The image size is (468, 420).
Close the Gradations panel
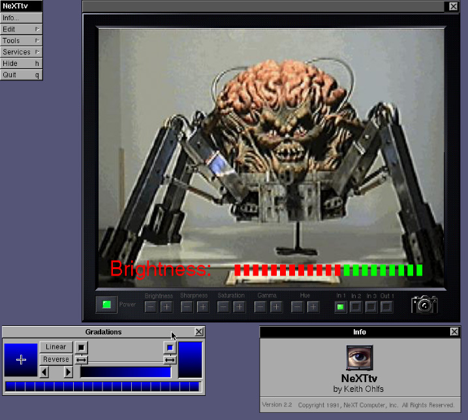(199, 332)
